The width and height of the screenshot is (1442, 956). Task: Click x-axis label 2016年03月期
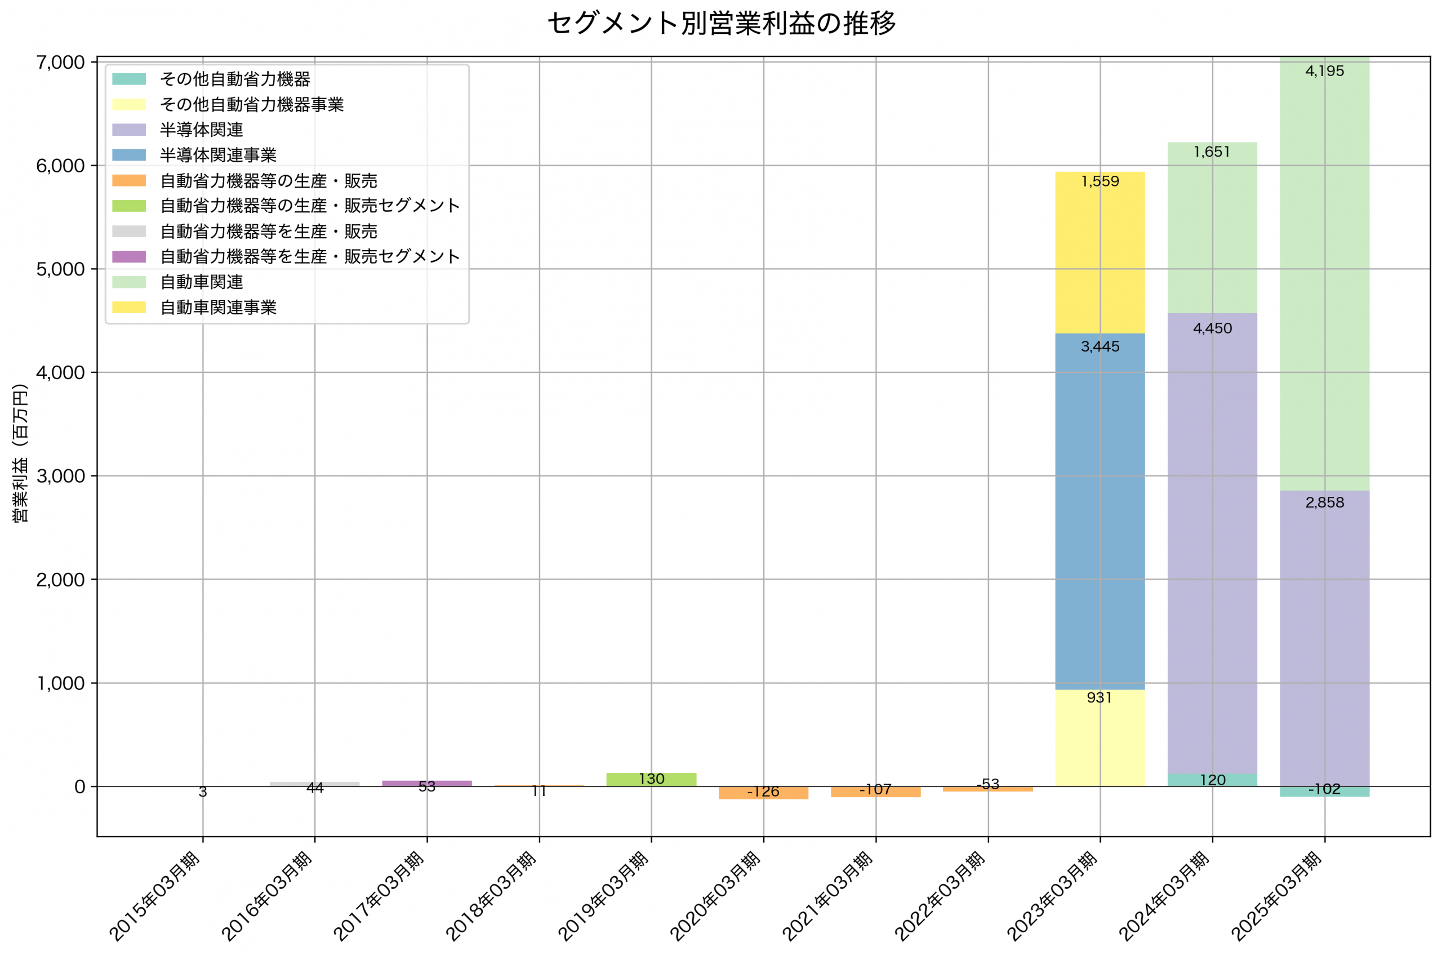point(266,897)
